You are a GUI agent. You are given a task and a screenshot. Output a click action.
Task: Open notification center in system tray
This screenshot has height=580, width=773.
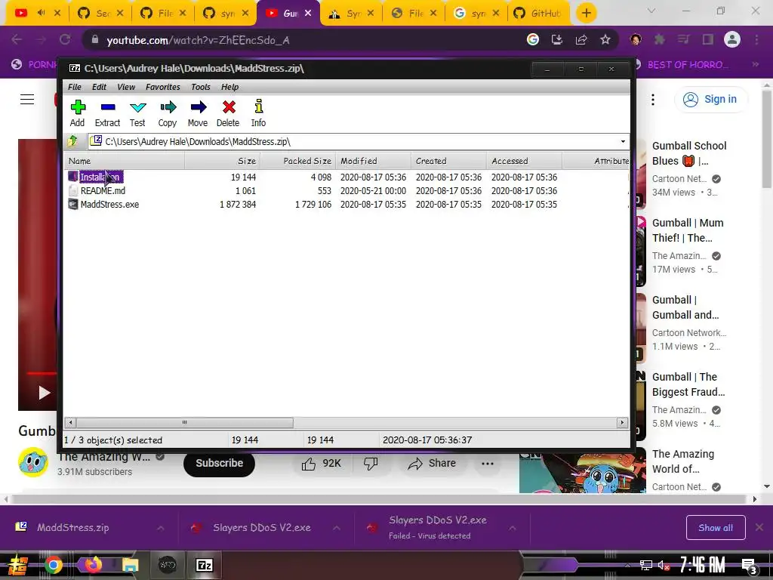click(750, 566)
